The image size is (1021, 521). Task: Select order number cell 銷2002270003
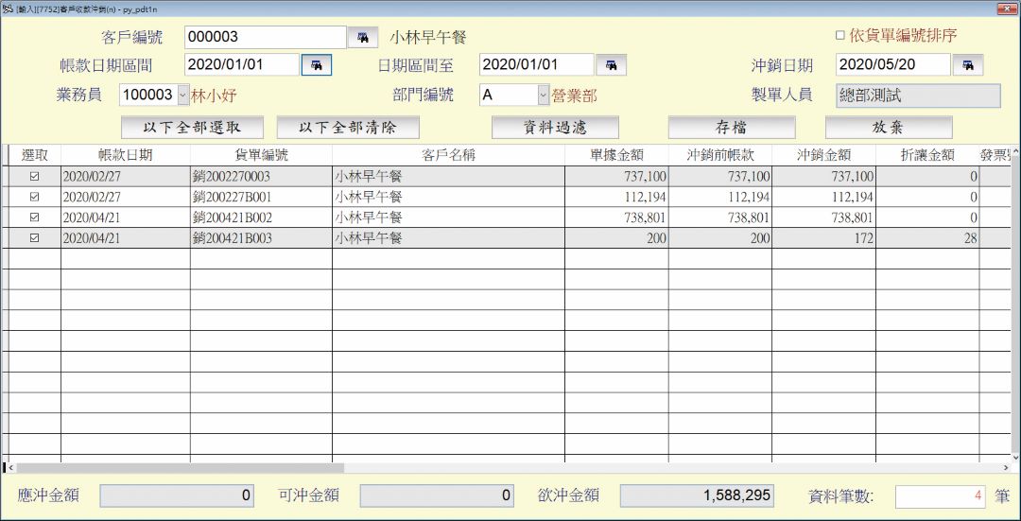point(261,177)
